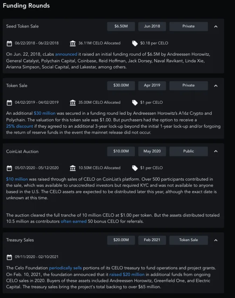Open the 'announced' link about cLabs
235x298 pixels.
pos(66,54)
